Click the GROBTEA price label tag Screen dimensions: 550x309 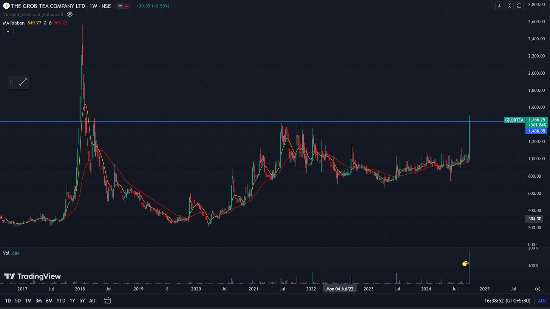tap(514, 120)
